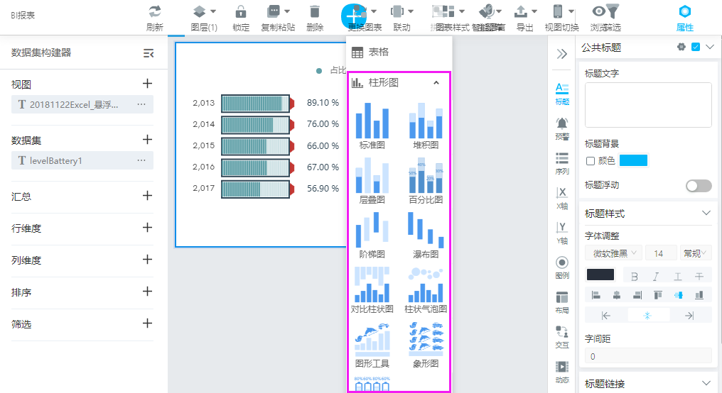This screenshot has width=722, height=393.
Task: Select the 百分比图 percentage bar chart
Action: [426, 181]
